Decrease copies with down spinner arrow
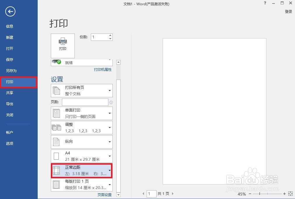Image resolution: width=295 pixels, height=199 pixels. [x=110, y=39]
